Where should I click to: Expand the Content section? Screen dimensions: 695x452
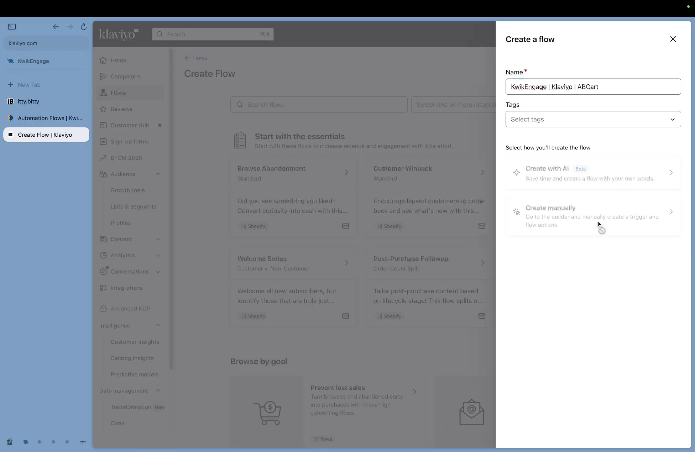[x=158, y=239]
